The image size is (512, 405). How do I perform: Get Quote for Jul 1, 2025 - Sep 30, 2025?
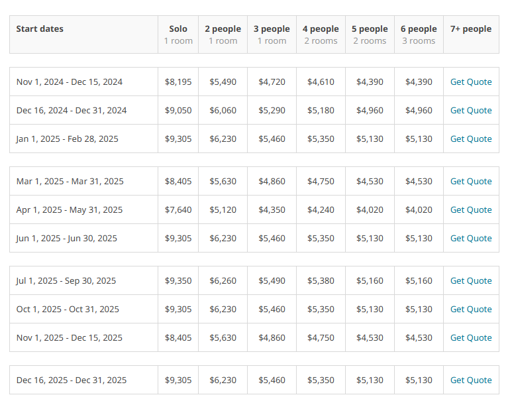pyautogui.click(x=471, y=280)
